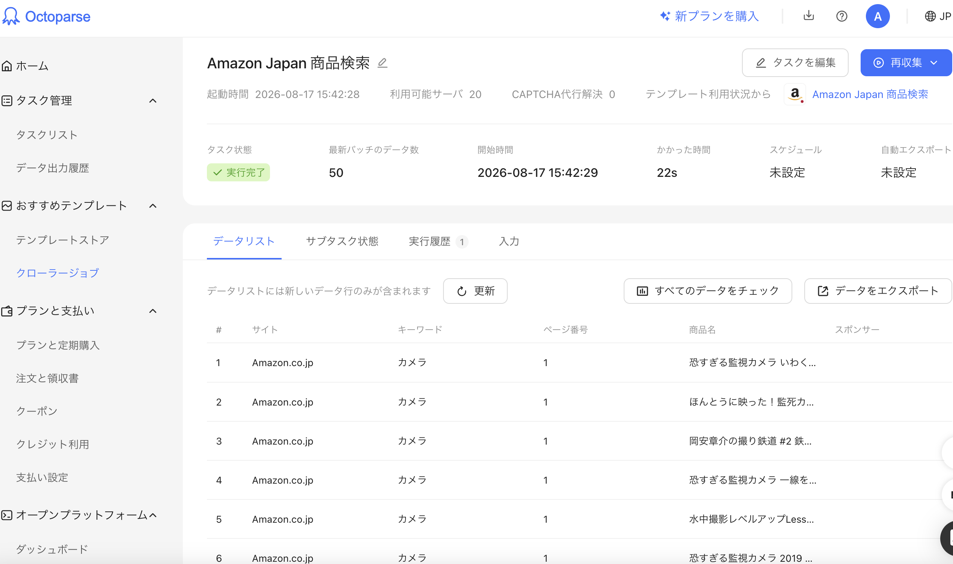Image resolution: width=953 pixels, height=564 pixels.
Task: Switch to 入力 tab
Action: [x=509, y=241]
